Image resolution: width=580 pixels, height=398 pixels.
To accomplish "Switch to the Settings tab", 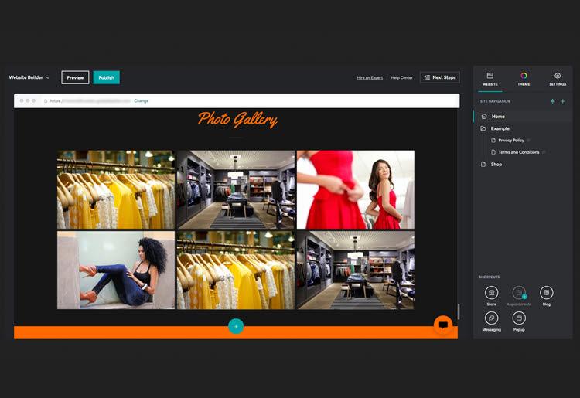I will pyautogui.click(x=558, y=79).
